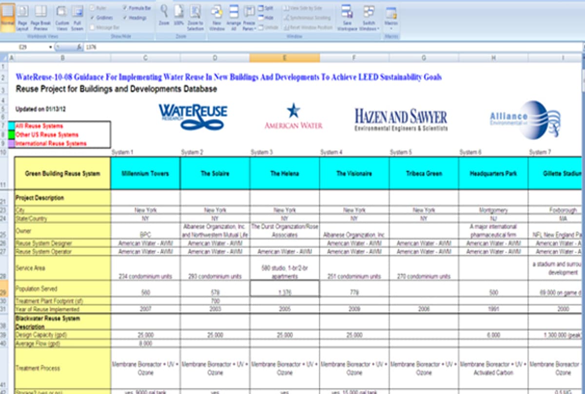Select cell with value 1,376

click(285, 288)
